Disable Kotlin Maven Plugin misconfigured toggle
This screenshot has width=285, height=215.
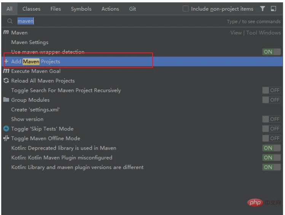click(x=271, y=158)
